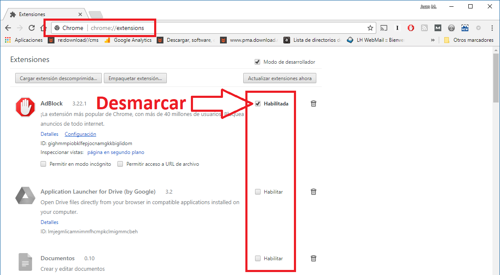The width and height of the screenshot is (500, 275).
Task: Click the Extensiones page heading
Action: [30, 59]
